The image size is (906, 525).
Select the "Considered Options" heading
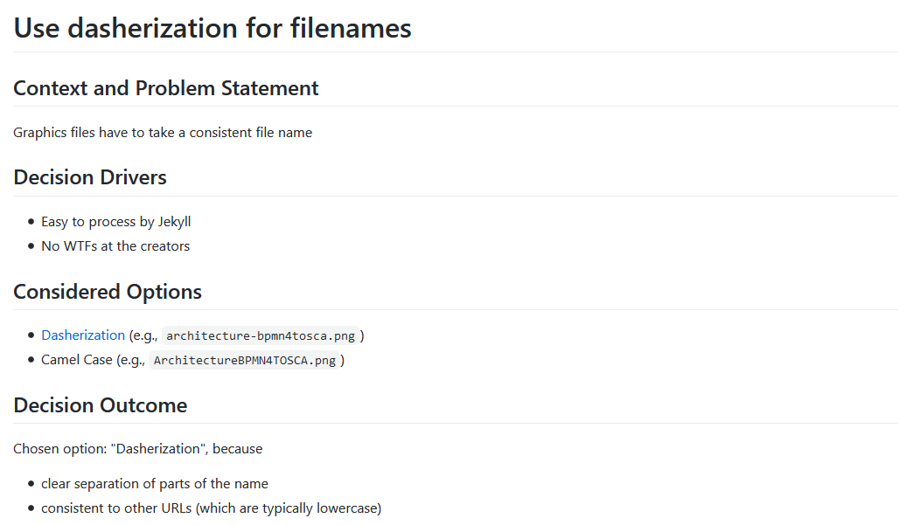pos(108,292)
